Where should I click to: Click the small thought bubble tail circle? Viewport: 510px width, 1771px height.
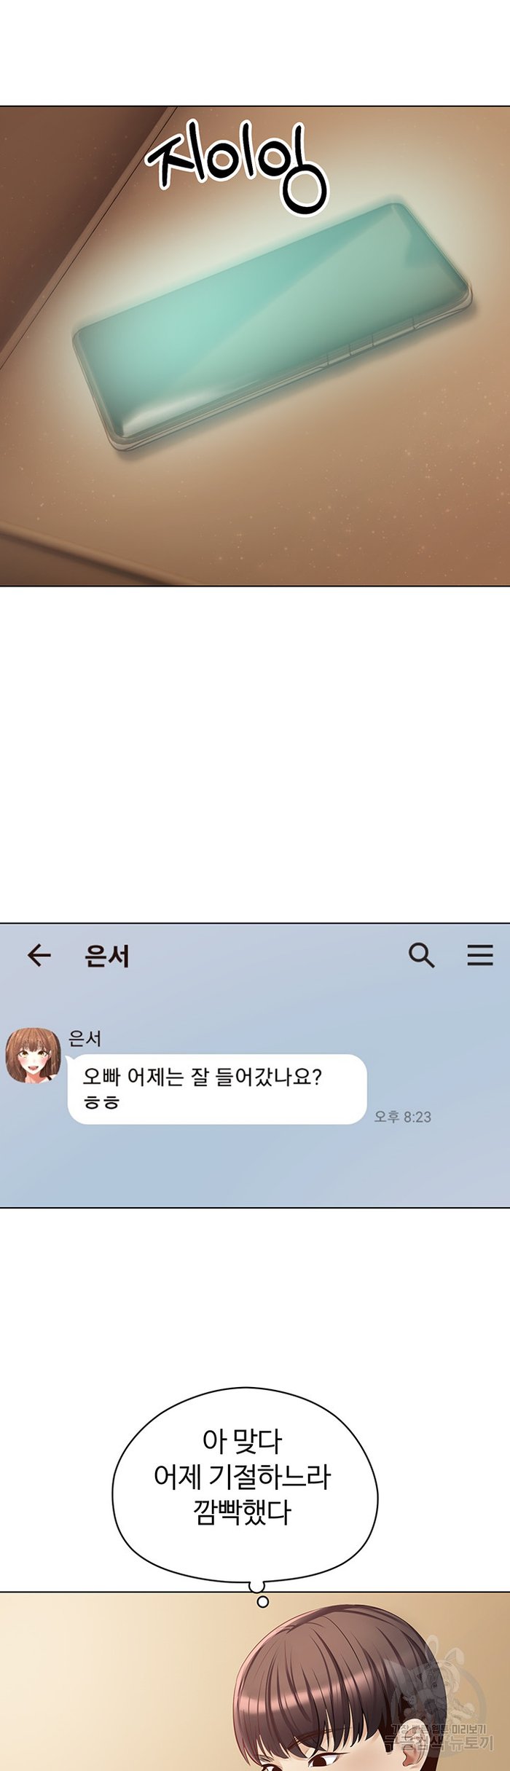[x=263, y=1601]
